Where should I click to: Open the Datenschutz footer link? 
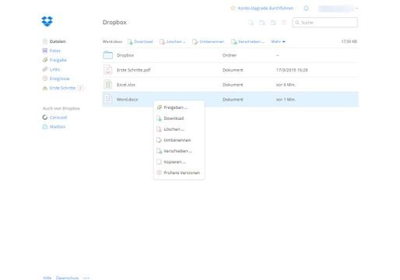pos(67,278)
